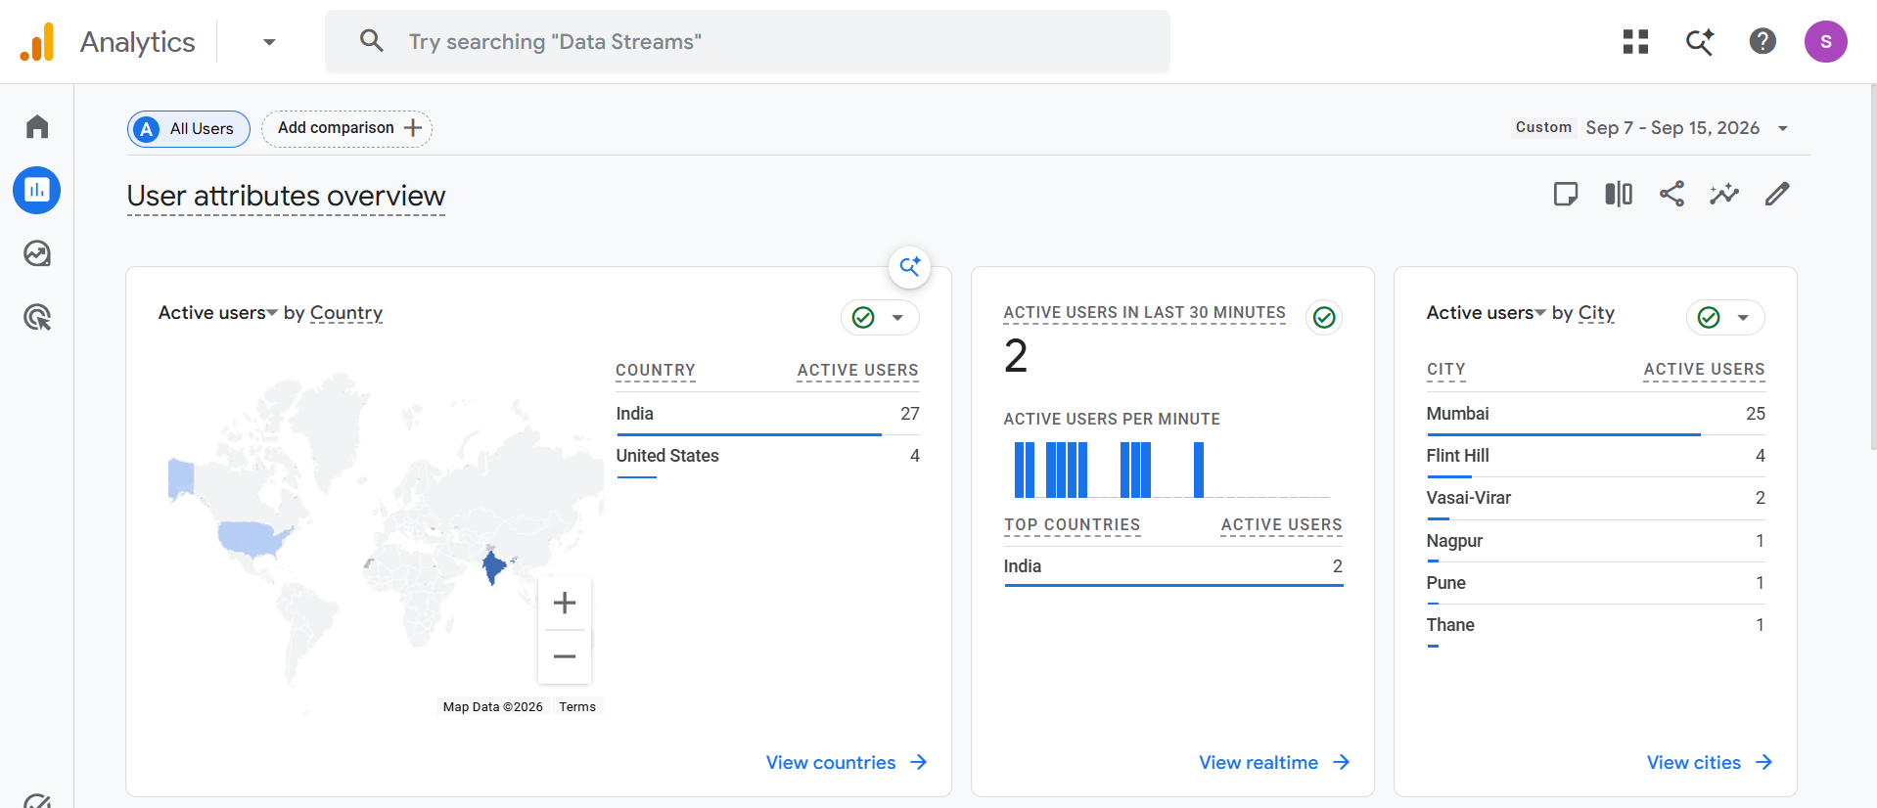Select the Vasai-Virar city row

click(x=1595, y=498)
